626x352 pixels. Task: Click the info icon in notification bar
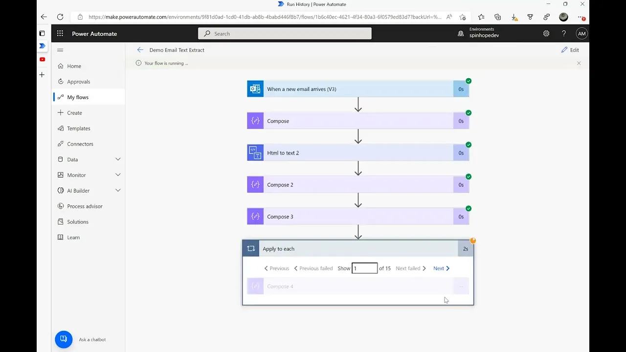click(138, 63)
